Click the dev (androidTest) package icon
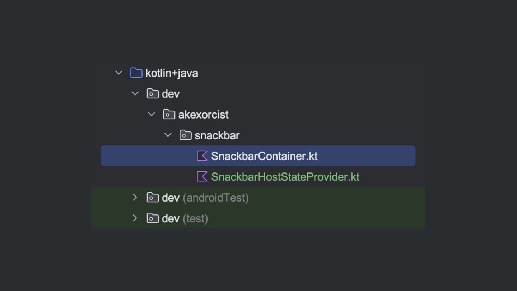 point(153,198)
